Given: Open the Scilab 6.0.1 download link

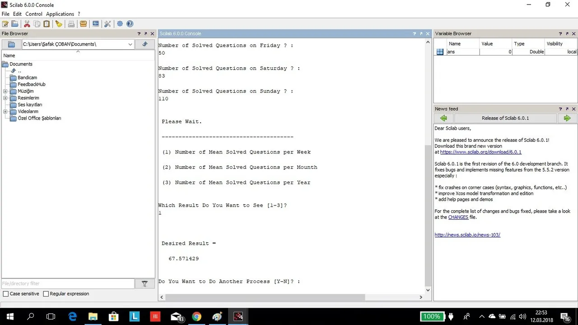Looking at the screenshot, I should coord(480,152).
